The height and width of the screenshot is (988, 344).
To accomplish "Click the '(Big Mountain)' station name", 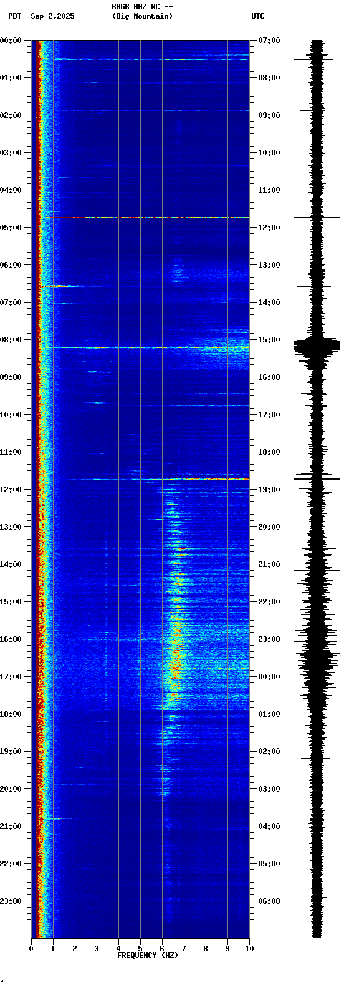I will [x=142, y=16].
